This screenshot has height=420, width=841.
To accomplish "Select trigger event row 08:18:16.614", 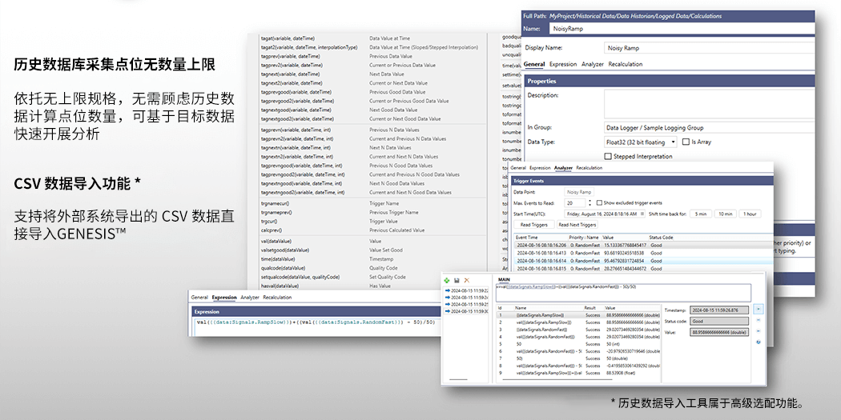I will pos(642,260).
